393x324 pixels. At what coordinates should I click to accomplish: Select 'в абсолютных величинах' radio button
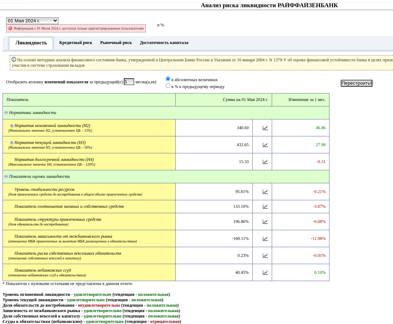(168, 79)
